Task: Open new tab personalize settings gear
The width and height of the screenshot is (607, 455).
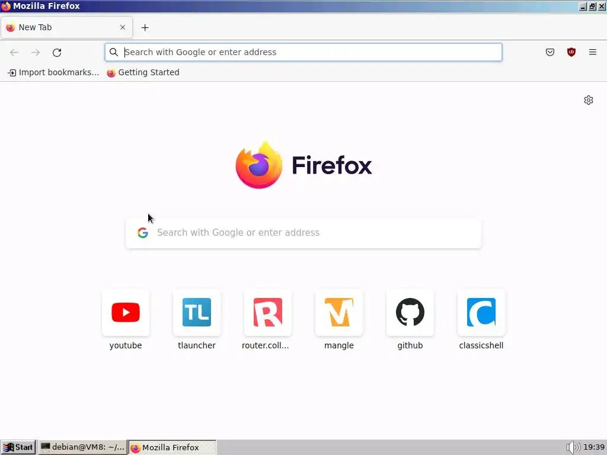Action: click(x=589, y=100)
